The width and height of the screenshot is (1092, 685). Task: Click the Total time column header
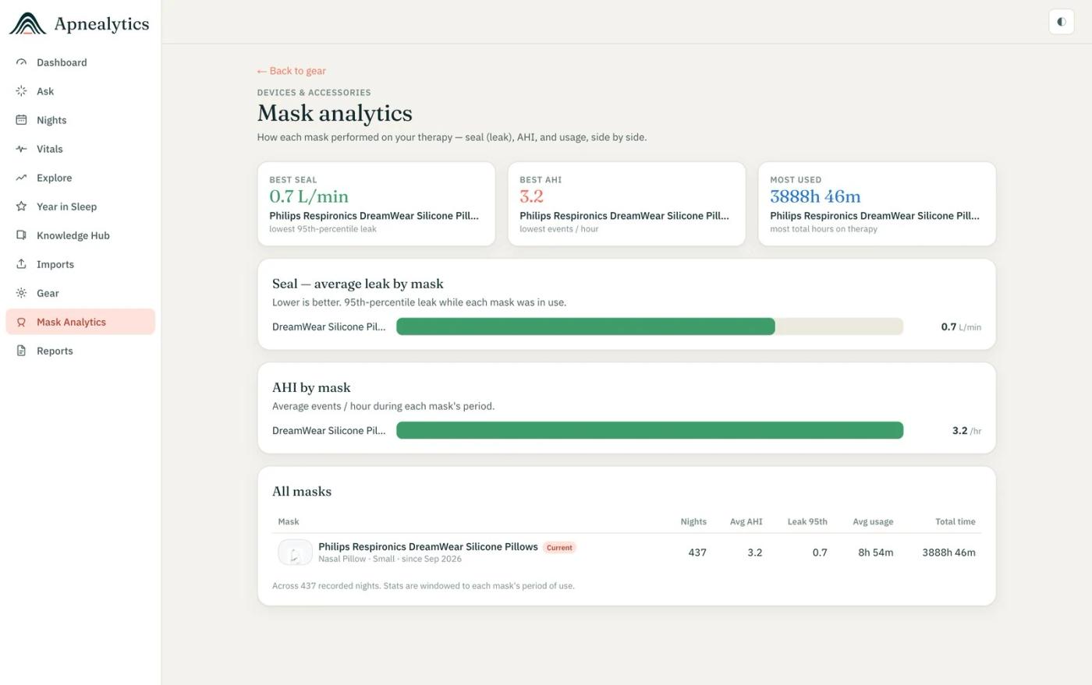click(955, 522)
